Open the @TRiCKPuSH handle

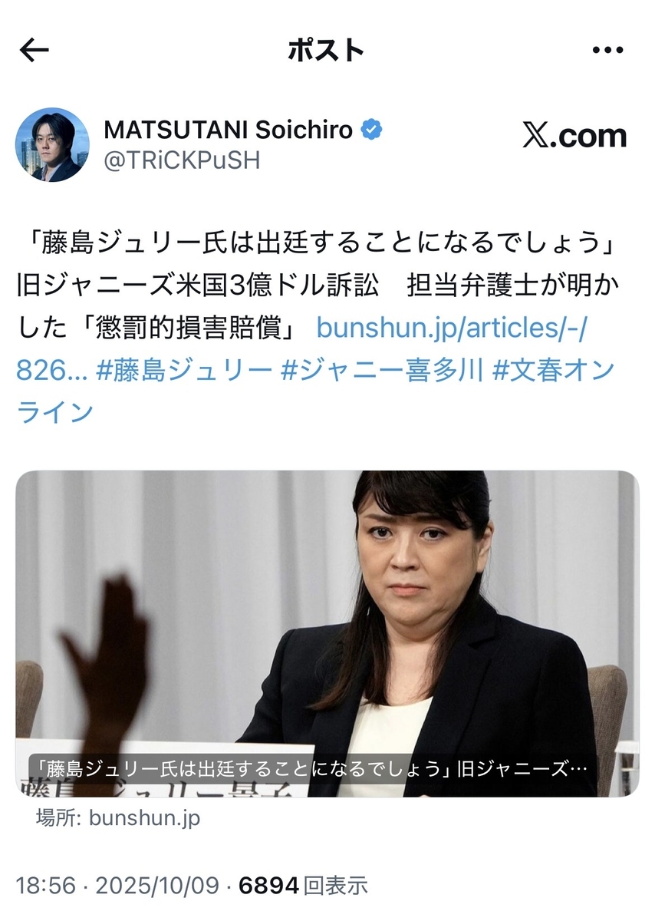182,160
